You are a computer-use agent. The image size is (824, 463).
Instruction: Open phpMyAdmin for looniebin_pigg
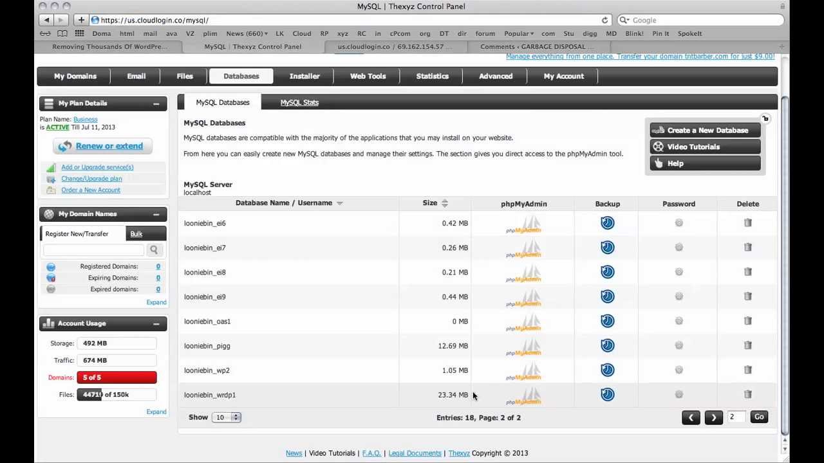click(x=523, y=348)
